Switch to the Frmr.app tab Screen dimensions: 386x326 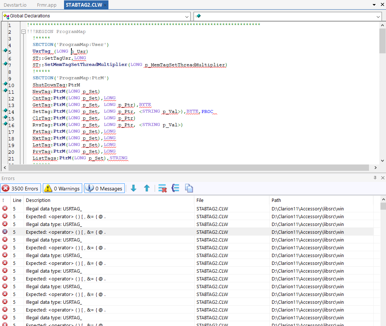pos(47,5)
